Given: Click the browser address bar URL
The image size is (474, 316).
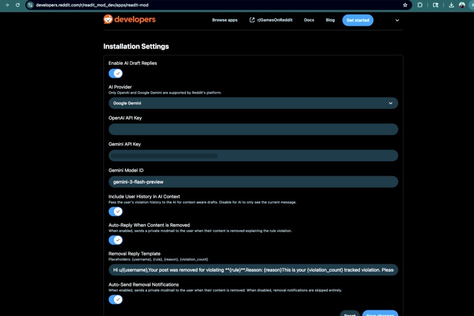Looking at the screenshot, I should coord(92,5).
